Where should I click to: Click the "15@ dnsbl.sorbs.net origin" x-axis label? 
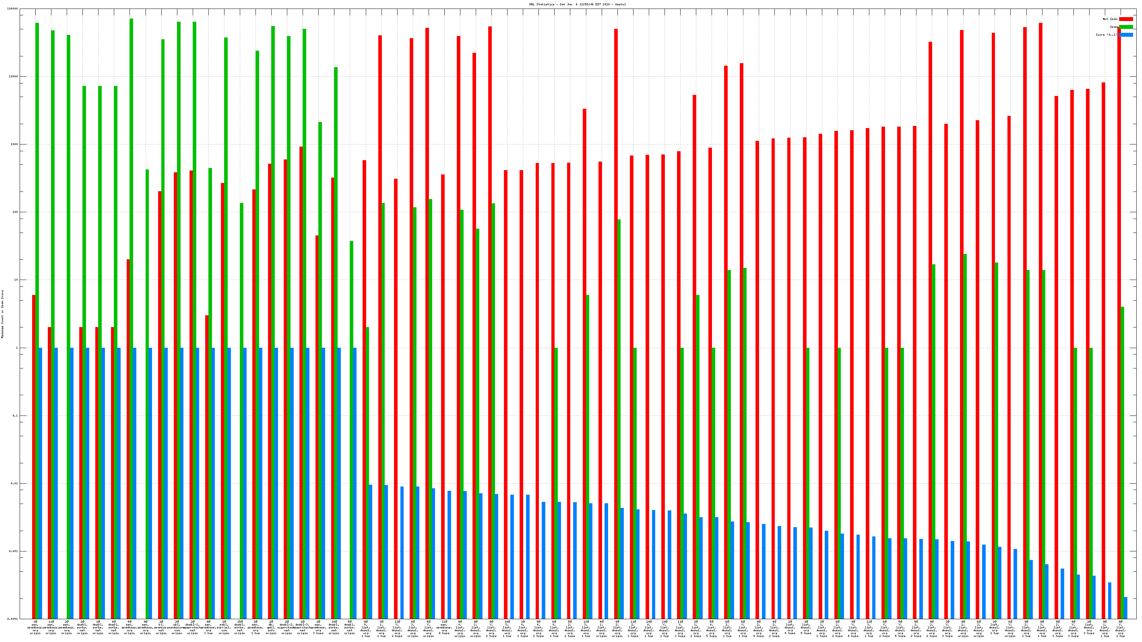240,627
